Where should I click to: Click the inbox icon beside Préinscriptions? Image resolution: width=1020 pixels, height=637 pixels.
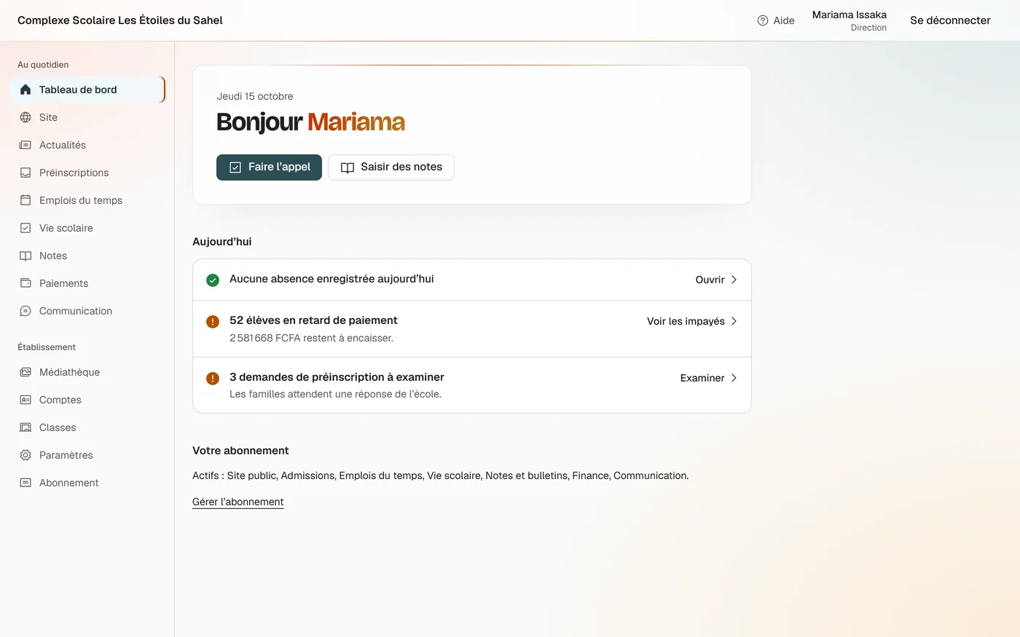click(25, 173)
